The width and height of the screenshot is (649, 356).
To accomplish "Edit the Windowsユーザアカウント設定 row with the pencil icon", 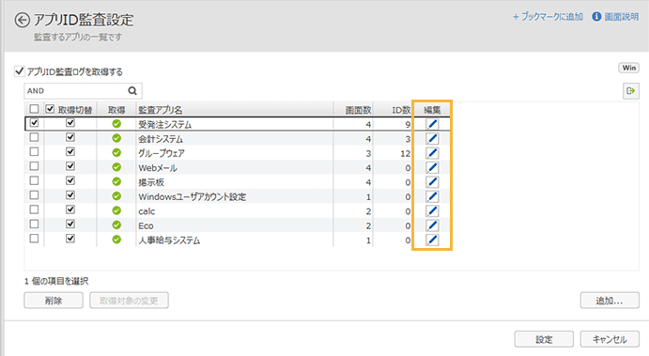I will pyautogui.click(x=432, y=196).
